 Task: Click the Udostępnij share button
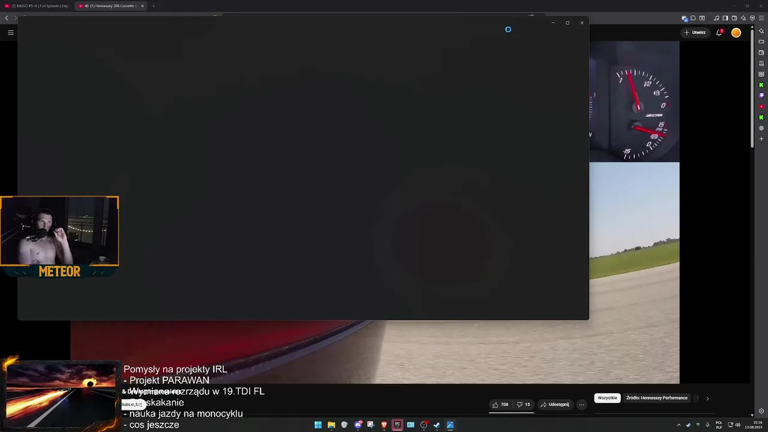(x=554, y=404)
